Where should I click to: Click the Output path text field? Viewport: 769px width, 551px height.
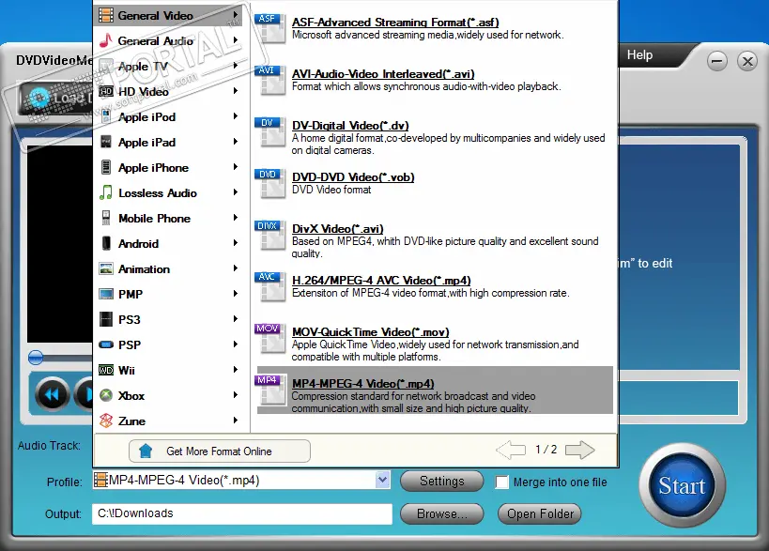241,514
